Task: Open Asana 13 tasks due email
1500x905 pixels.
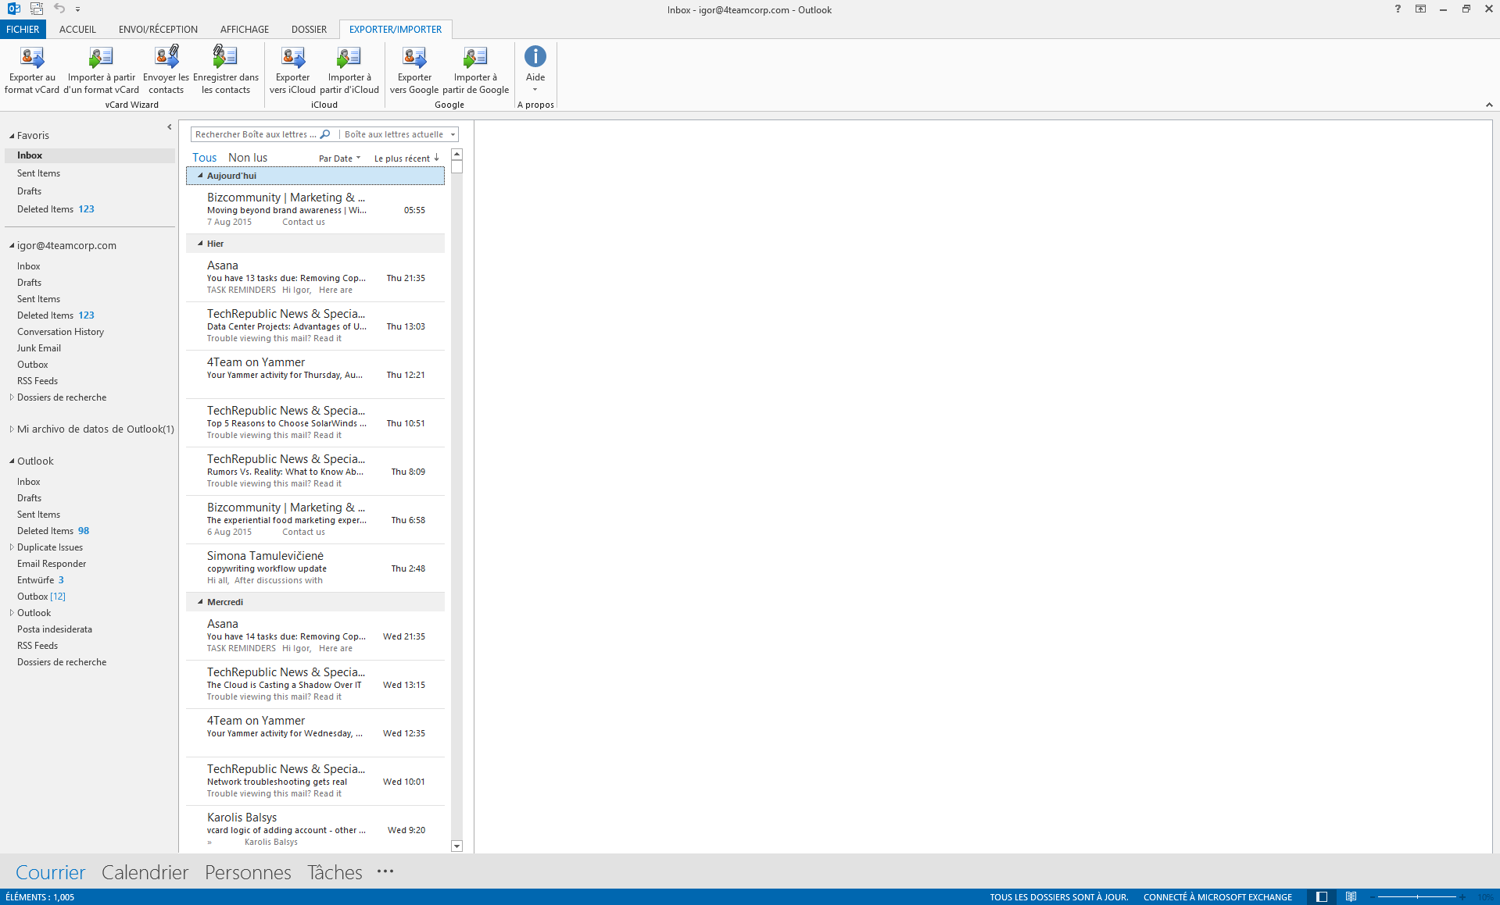Action: 316,277
